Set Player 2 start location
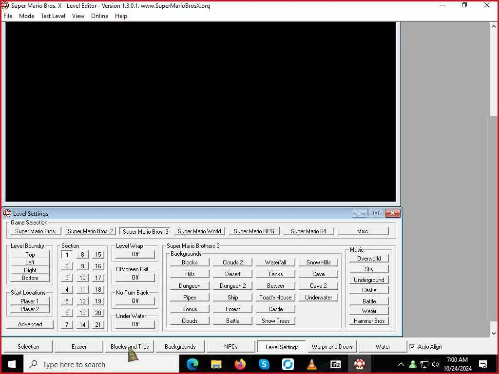Viewport: 499px width, 374px height. tap(30, 309)
